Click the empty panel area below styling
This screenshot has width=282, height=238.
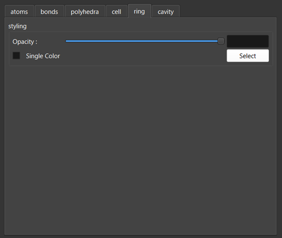point(141,149)
